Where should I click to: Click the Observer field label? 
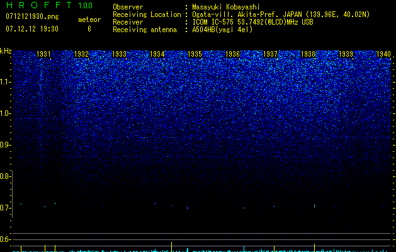click(x=128, y=7)
